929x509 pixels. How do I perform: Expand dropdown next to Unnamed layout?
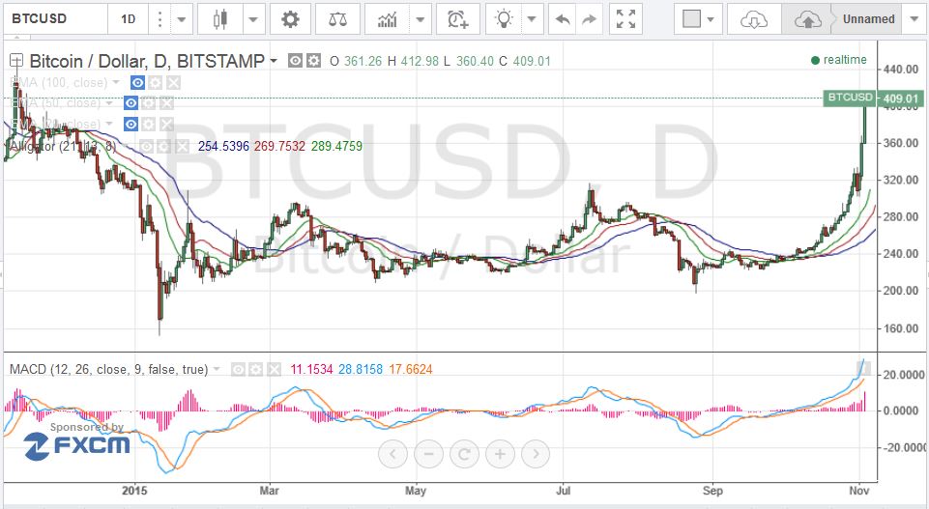pyautogui.click(x=914, y=19)
